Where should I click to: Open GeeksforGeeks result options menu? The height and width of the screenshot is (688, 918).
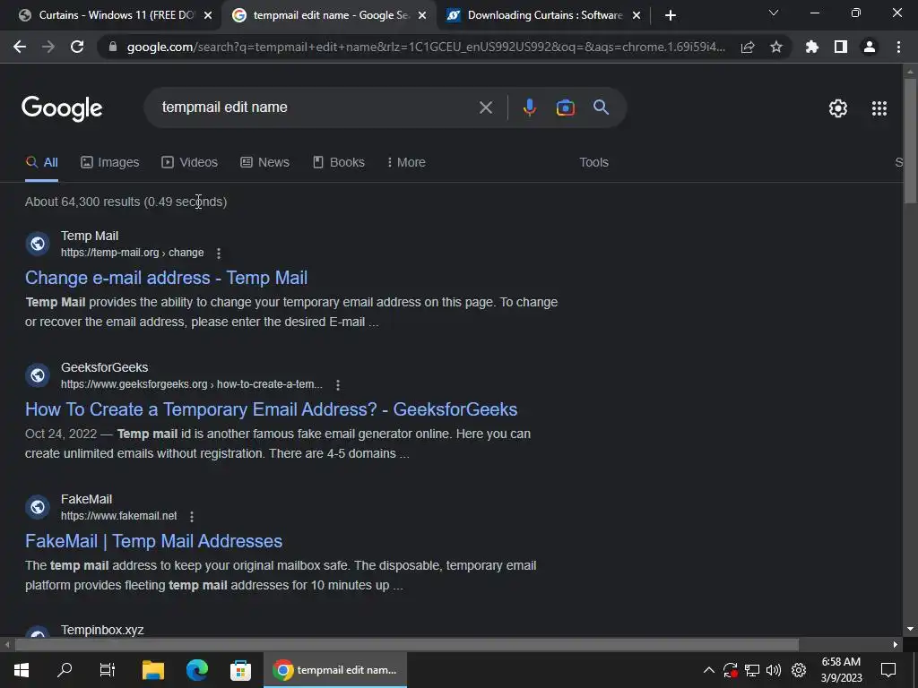[x=338, y=385]
